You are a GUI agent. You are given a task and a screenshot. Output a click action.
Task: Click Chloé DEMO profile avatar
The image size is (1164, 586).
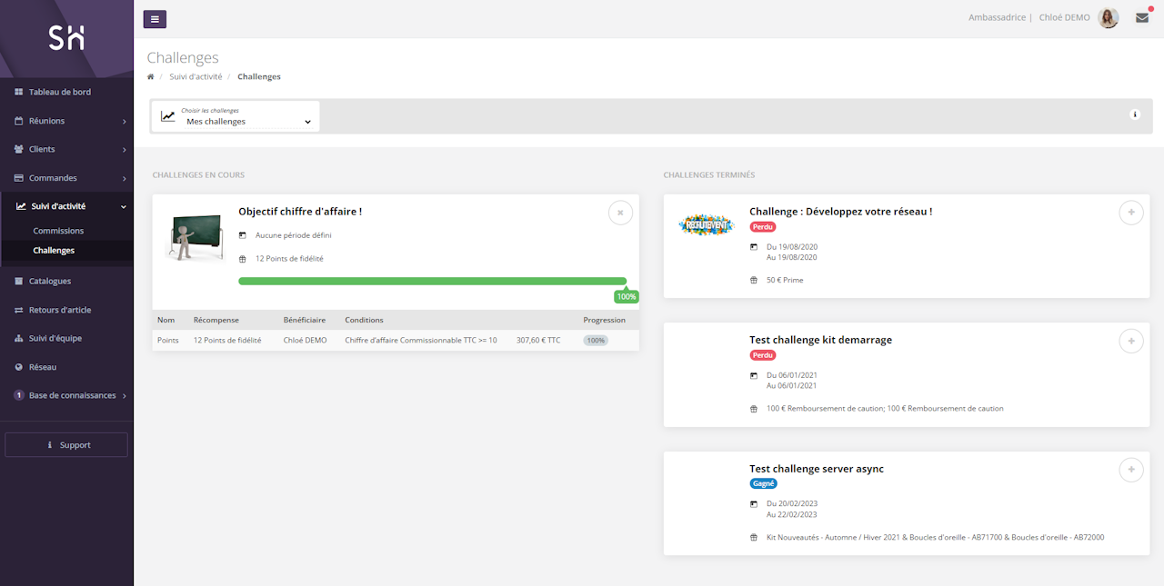pos(1108,18)
